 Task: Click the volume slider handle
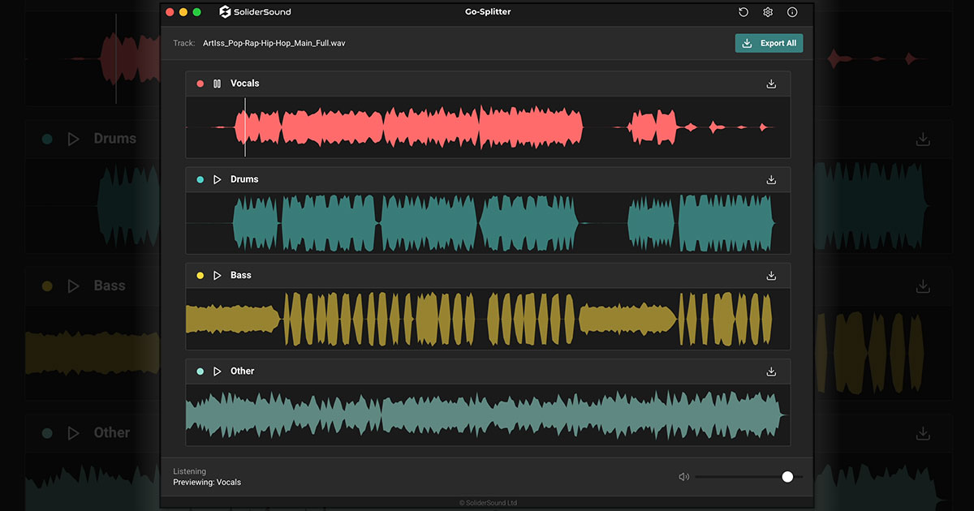point(787,477)
